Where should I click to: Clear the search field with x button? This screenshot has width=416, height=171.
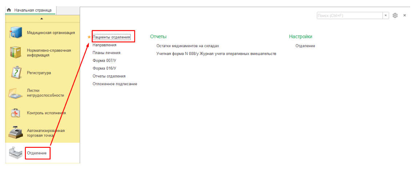385,16
